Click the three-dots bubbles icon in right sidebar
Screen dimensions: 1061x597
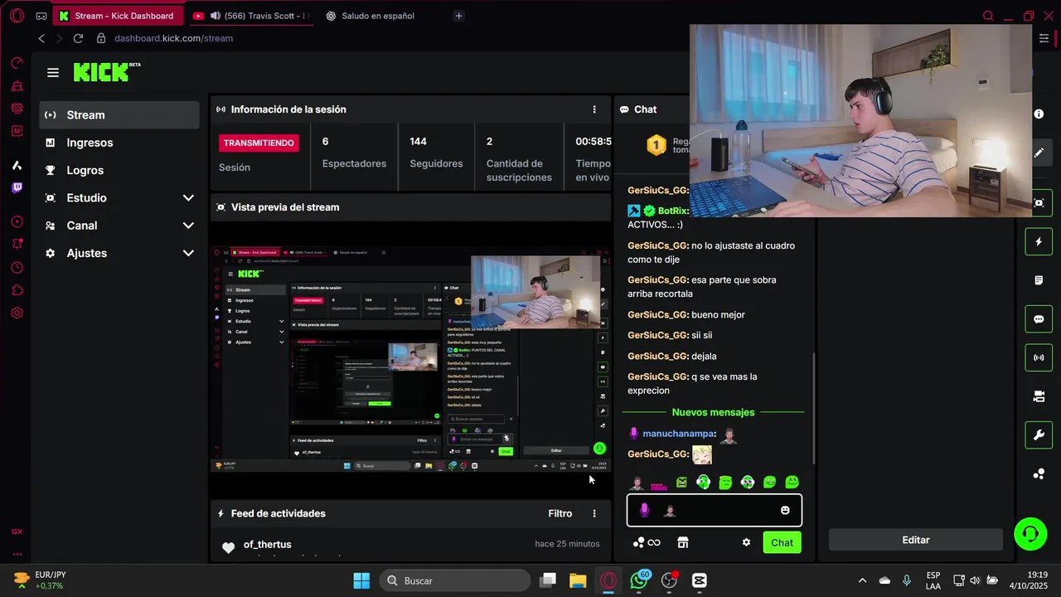pyautogui.click(x=1039, y=474)
